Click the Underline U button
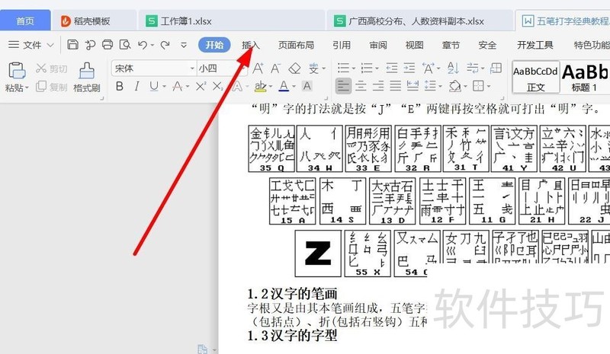610x354 pixels. click(x=154, y=86)
